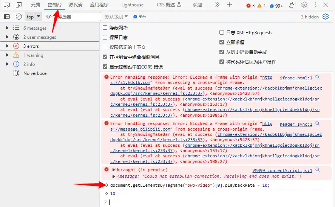
Task: Click the console filter input field
Action: pos(77,17)
